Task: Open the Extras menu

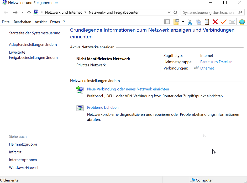Action: pos(55,22)
